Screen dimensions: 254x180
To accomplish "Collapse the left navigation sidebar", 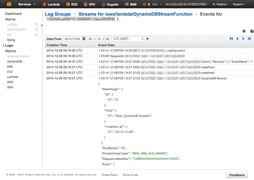I will 42,25.
